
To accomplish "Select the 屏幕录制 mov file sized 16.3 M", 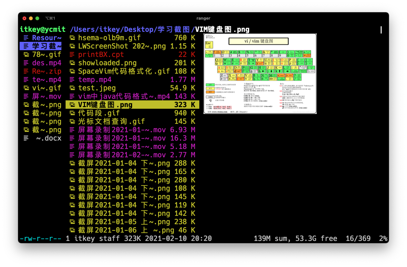I will [x=132, y=138].
